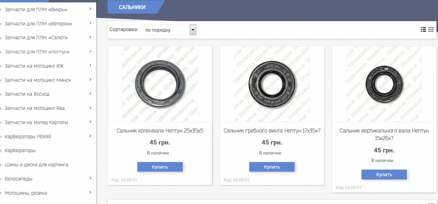This screenshot has width=438, height=204.
Task: Buy 'Сальник коленвала Нептун 25x35x5'
Action: click(x=160, y=167)
